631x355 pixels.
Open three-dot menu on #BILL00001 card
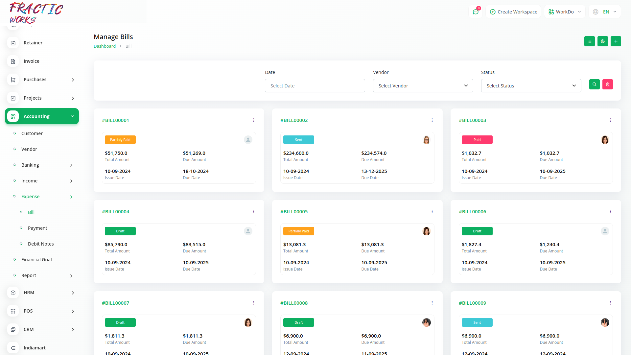click(254, 120)
